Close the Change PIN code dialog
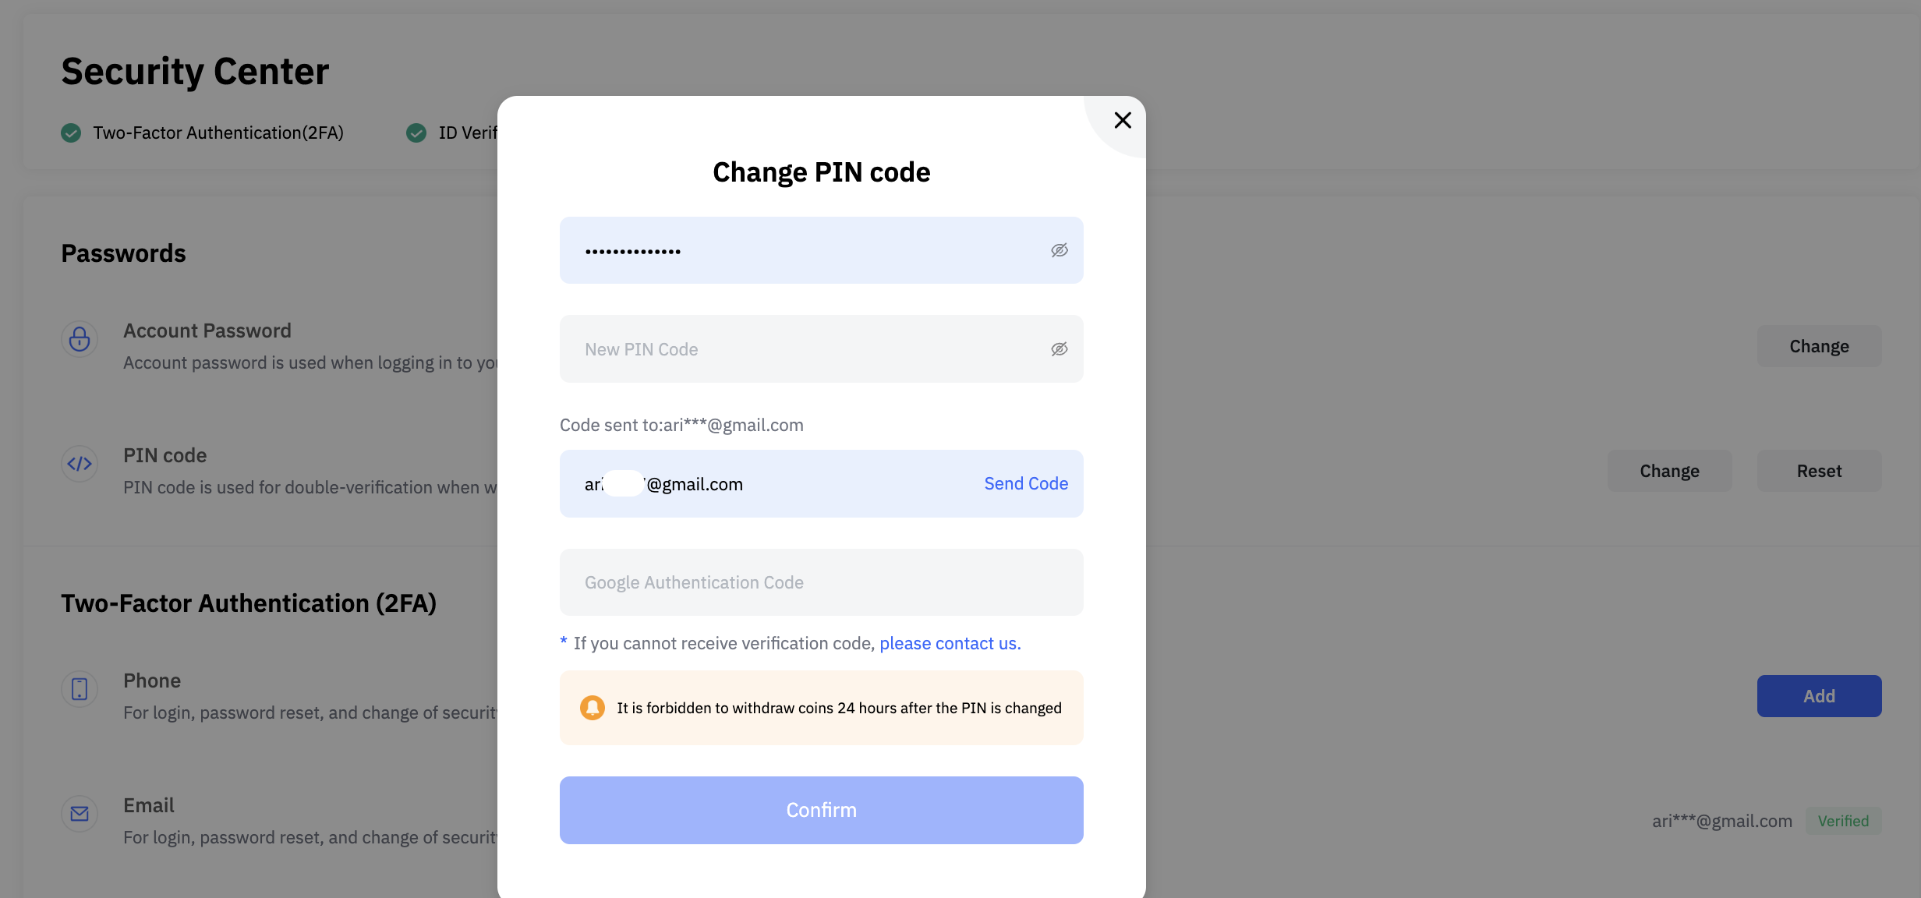 (x=1122, y=120)
